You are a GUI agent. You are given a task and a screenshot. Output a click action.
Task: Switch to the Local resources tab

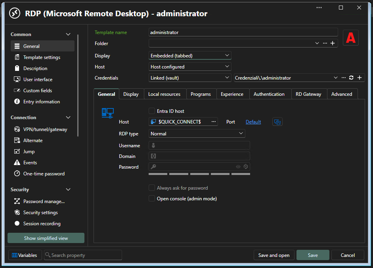click(164, 94)
